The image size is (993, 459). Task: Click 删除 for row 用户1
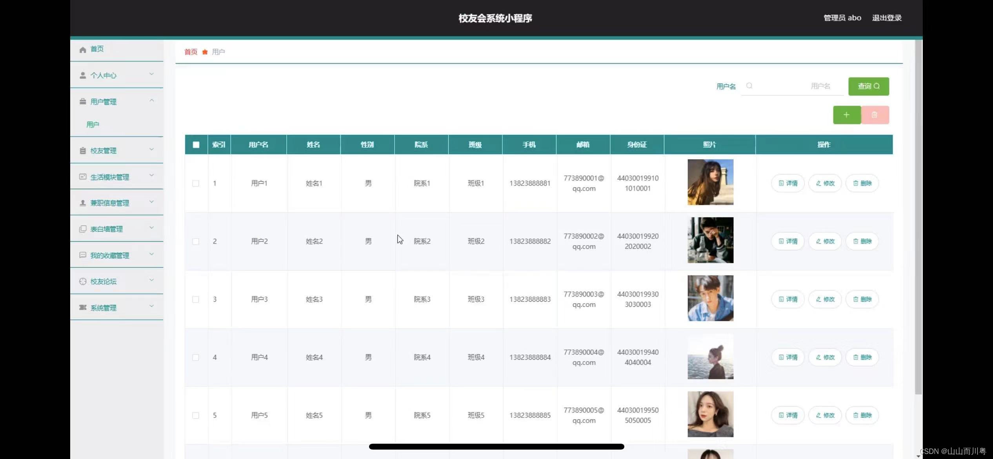pyautogui.click(x=862, y=183)
